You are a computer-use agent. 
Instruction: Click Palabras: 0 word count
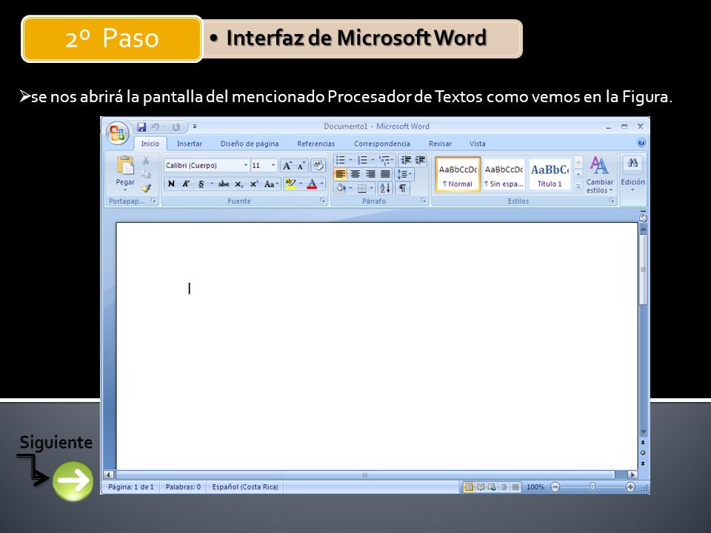[x=183, y=487]
